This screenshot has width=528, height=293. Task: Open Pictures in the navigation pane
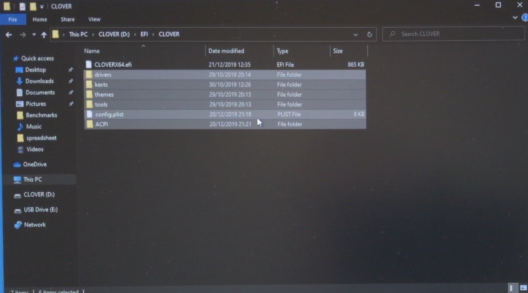[36, 104]
